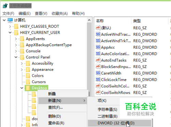Click the DWORD icon of CaretWidth value

click(98, 73)
